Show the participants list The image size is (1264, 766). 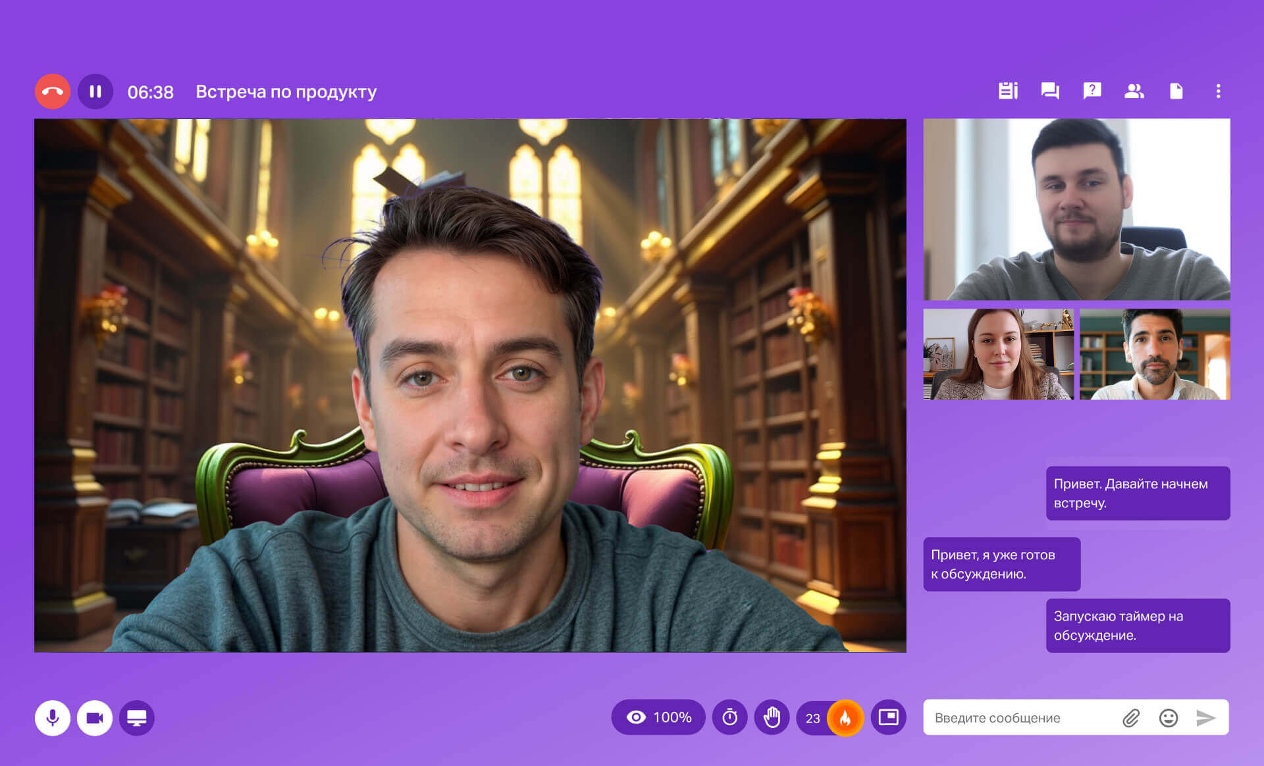1134,91
